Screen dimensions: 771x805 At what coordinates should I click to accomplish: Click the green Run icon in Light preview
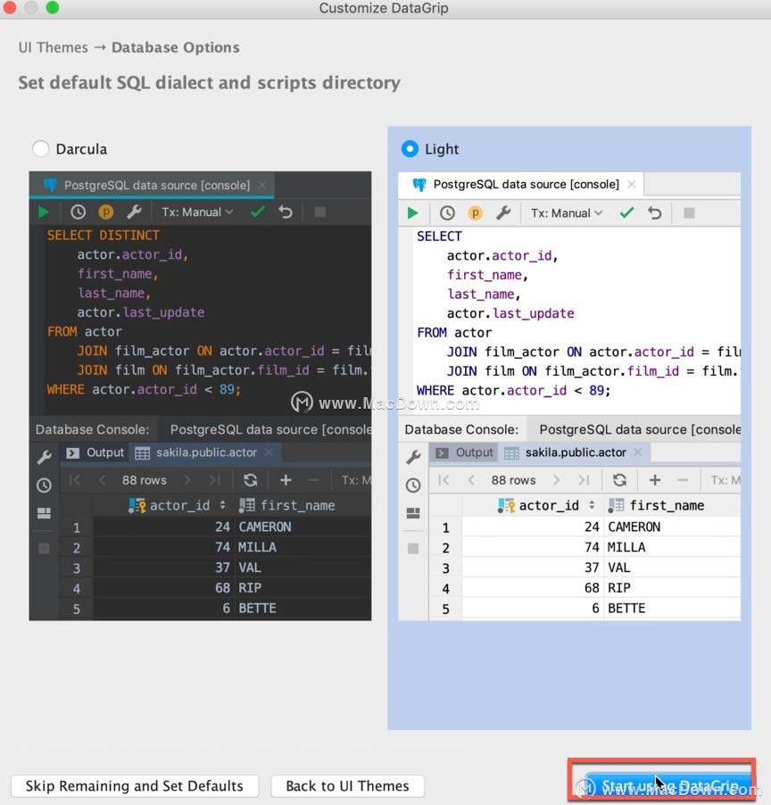pyautogui.click(x=412, y=213)
